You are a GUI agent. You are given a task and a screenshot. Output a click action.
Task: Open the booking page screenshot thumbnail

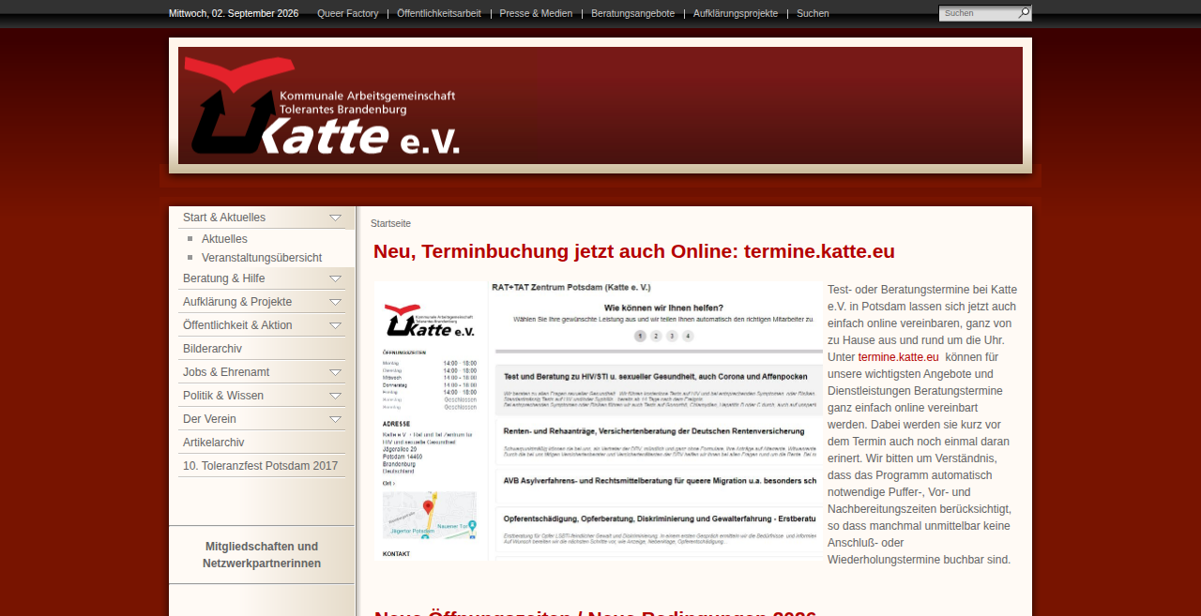[599, 421]
